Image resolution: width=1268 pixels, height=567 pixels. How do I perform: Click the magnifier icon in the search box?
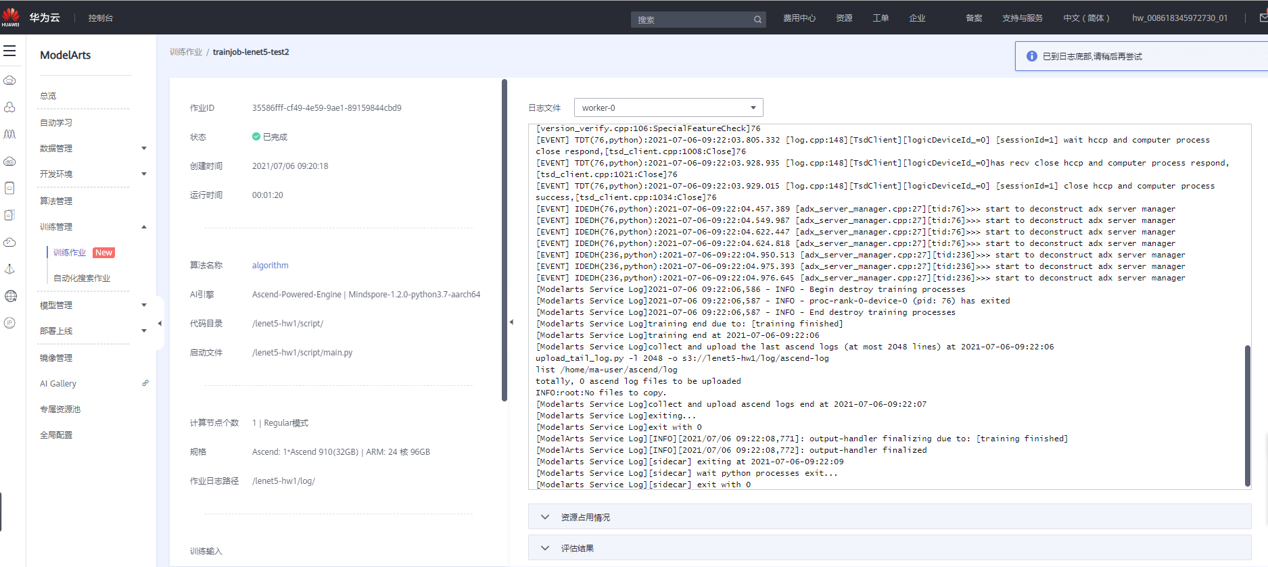point(757,20)
